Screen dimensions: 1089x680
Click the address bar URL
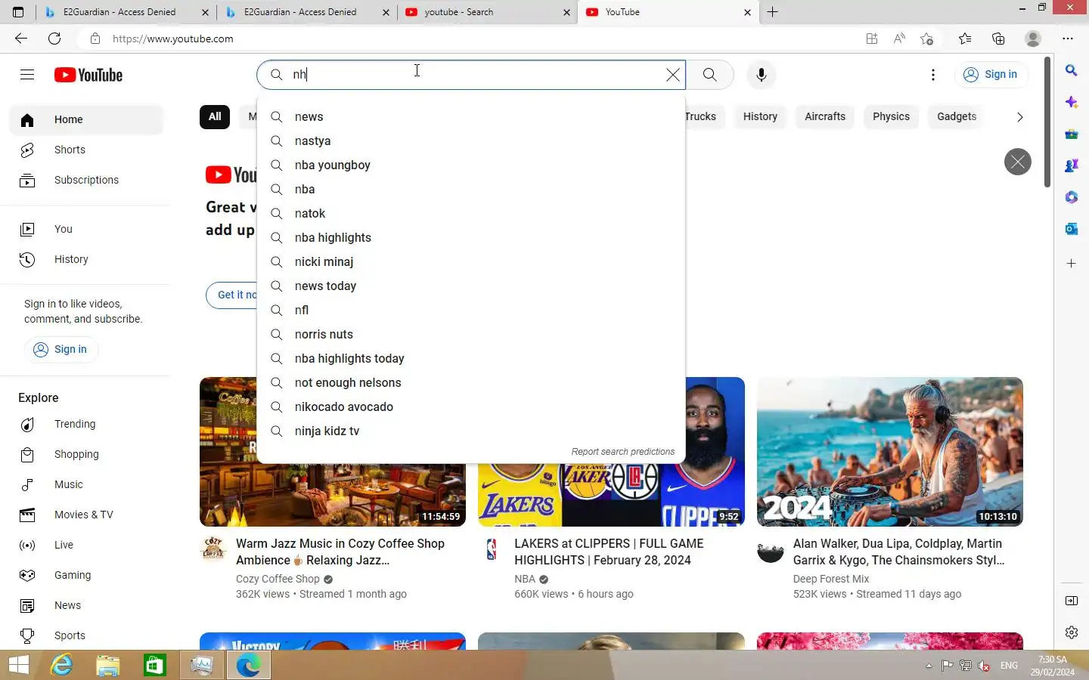(x=173, y=39)
